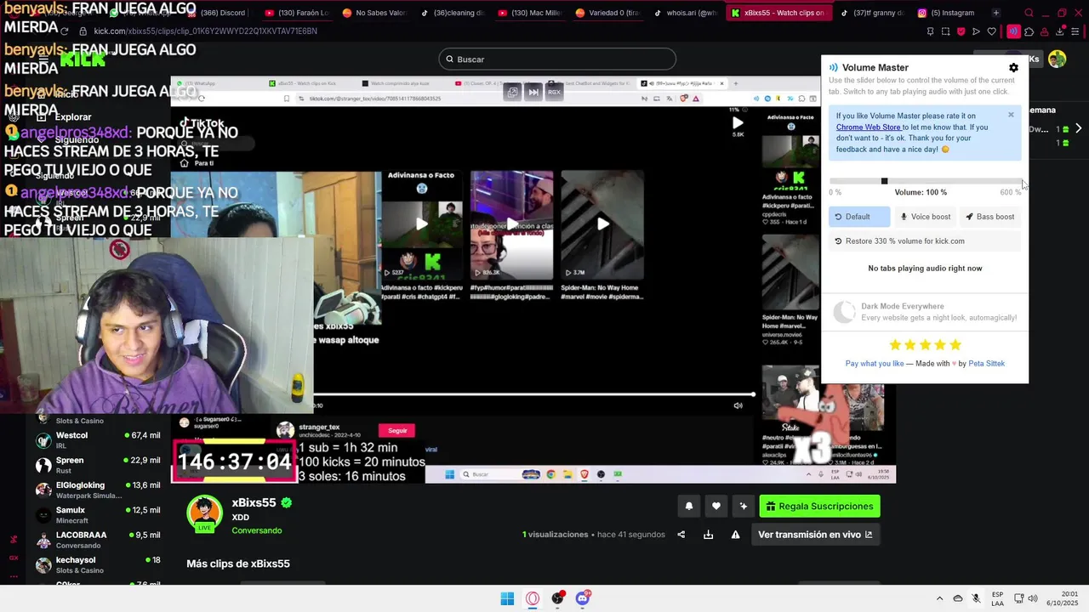This screenshot has height=612, width=1089.
Task: Open the Chrome Web Store link
Action: (868, 127)
